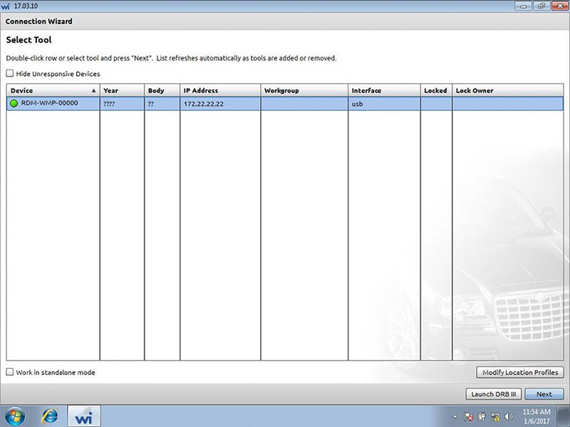570x427 pixels.
Task: Click the green status indicator for RDM-WMP-00000
Action: 14,103
